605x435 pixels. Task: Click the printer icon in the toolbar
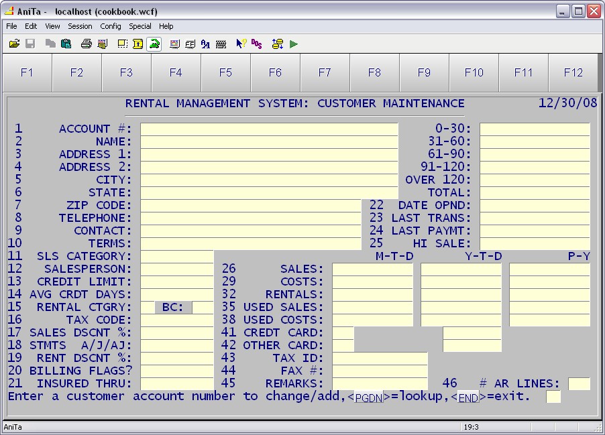pos(86,44)
